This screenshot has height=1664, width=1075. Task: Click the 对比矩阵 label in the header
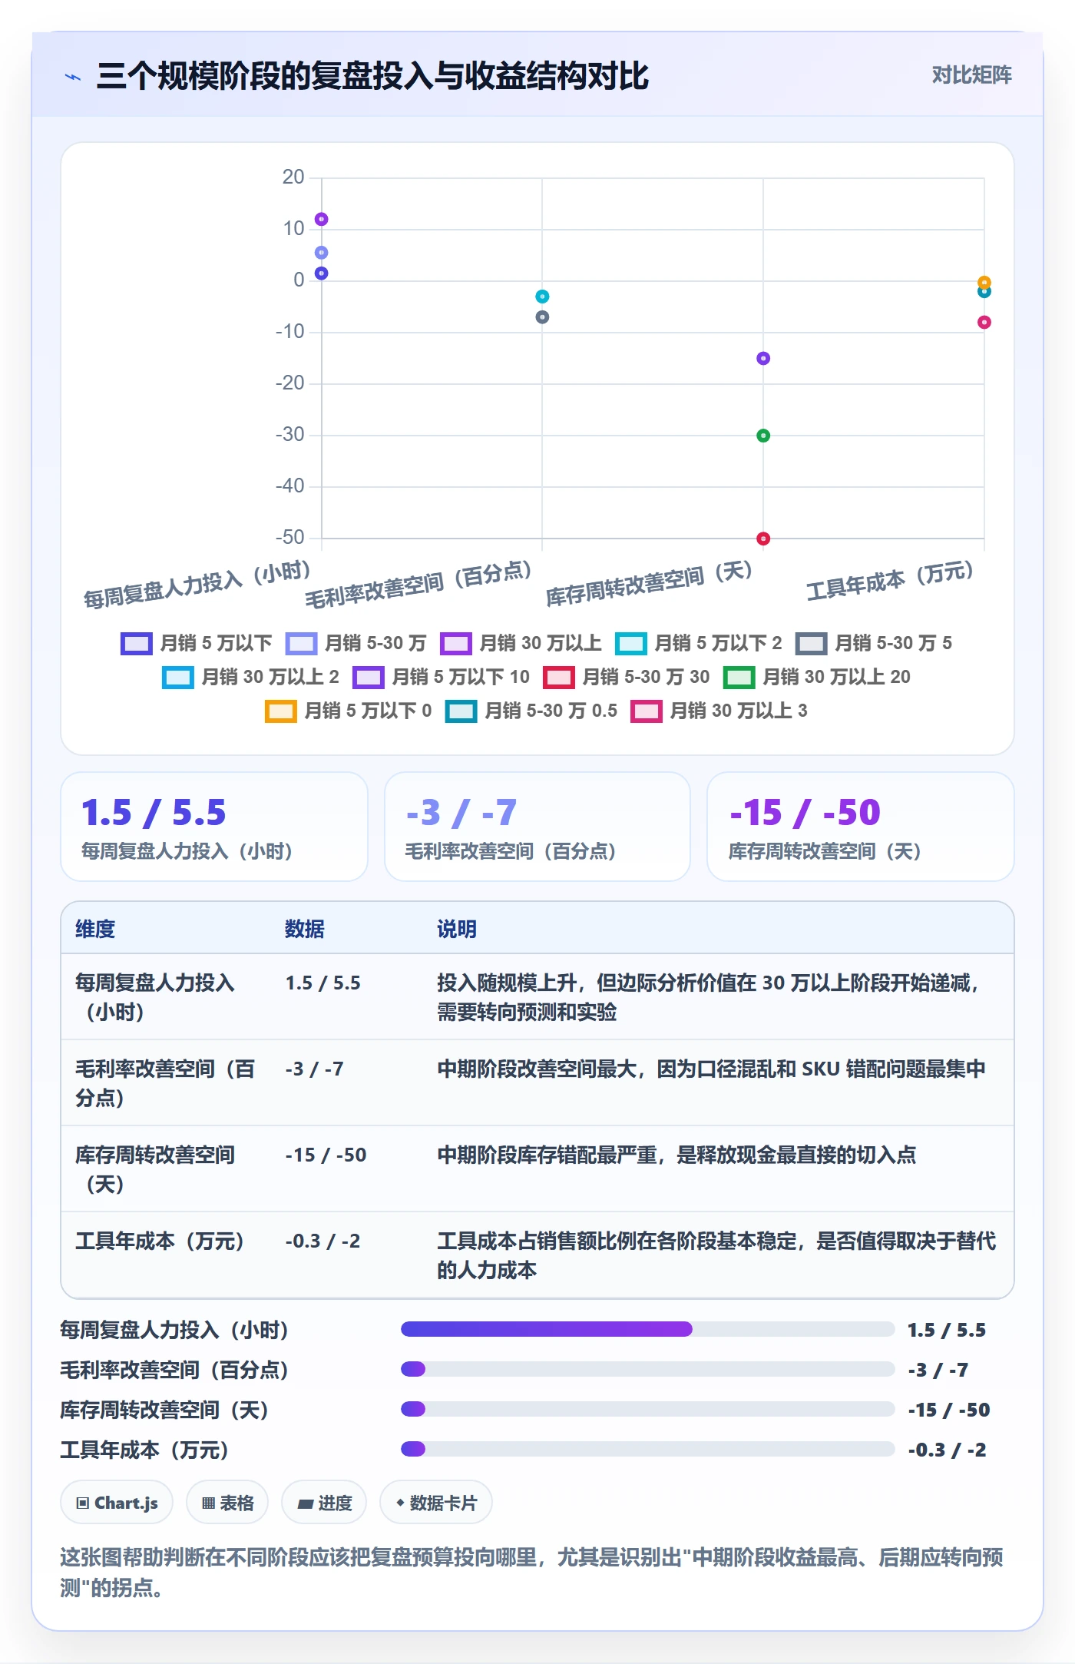pyautogui.click(x=971, y=75)
